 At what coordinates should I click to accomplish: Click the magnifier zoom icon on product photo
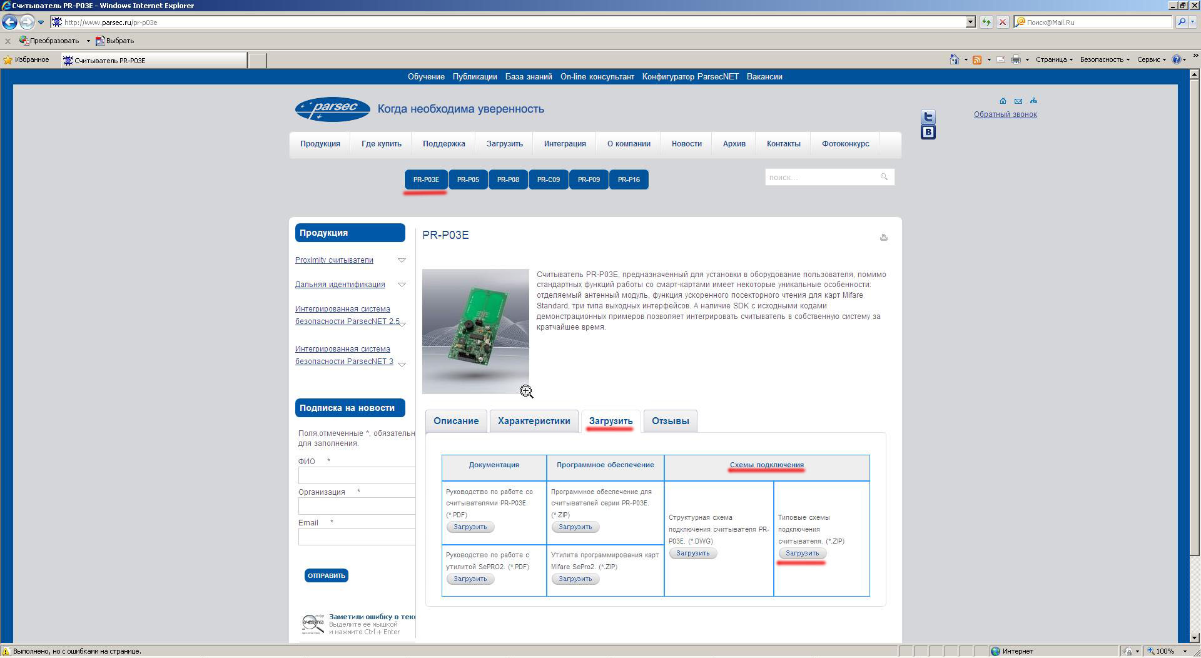[526, 392]
